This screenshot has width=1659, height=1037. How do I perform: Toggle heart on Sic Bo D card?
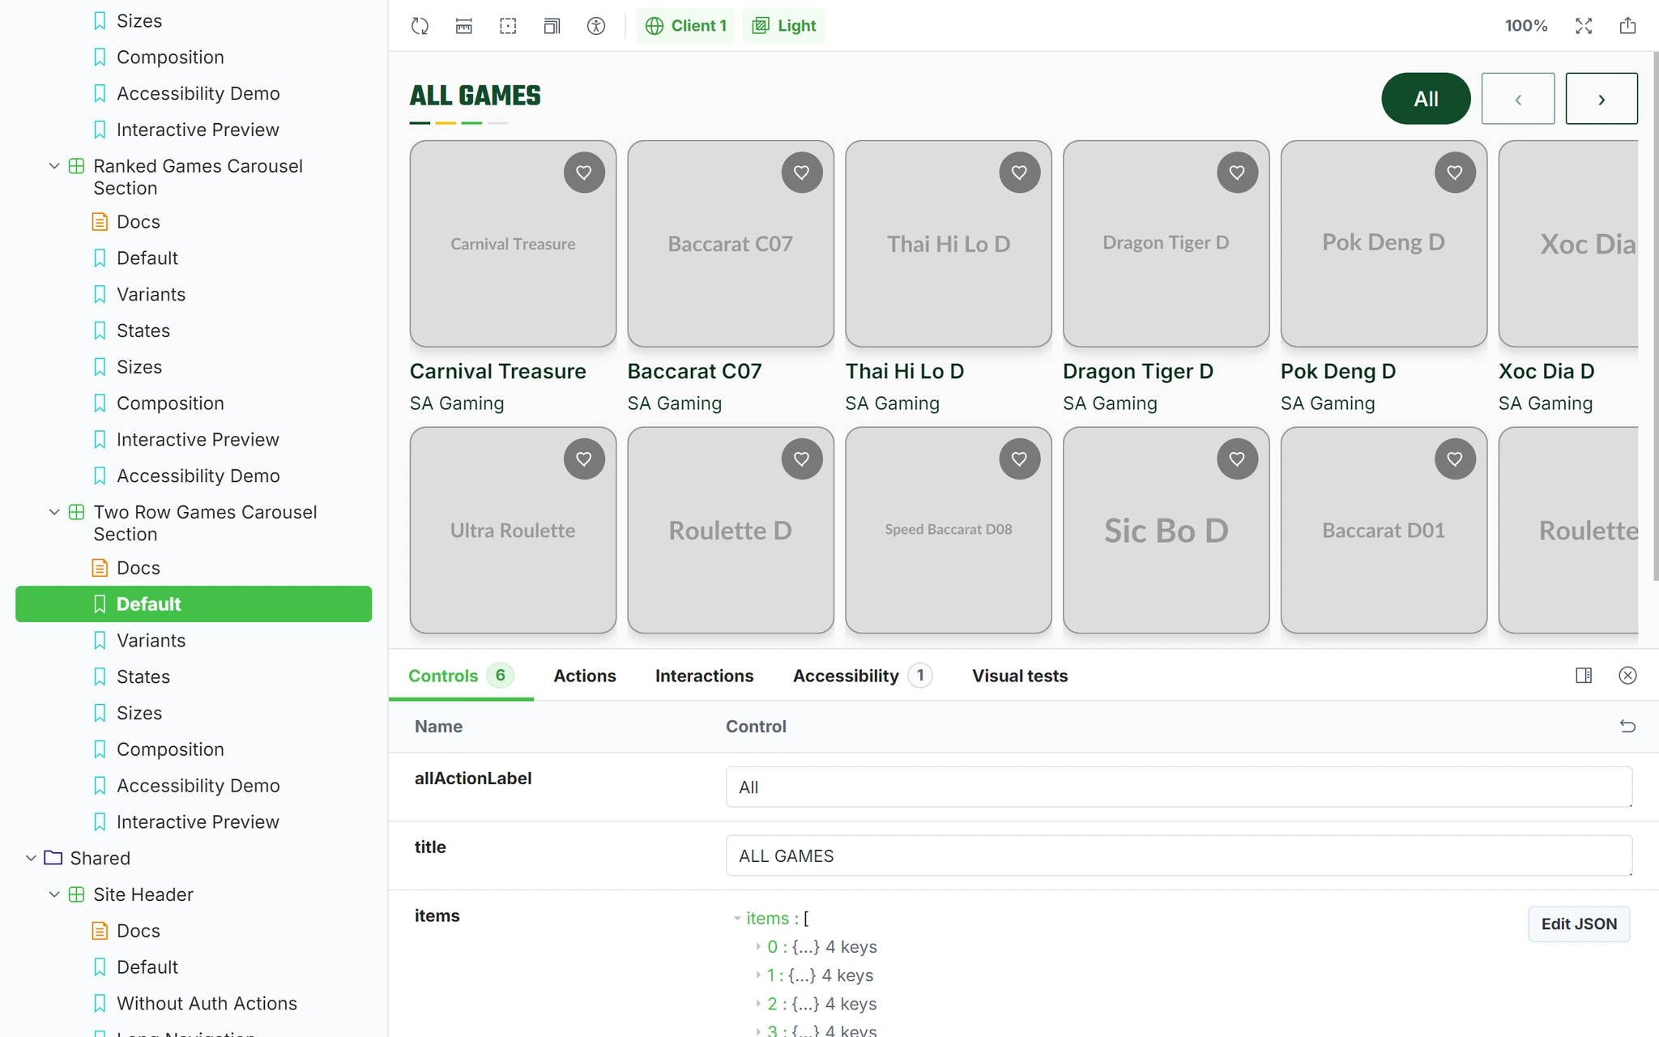coord(1237,459)
